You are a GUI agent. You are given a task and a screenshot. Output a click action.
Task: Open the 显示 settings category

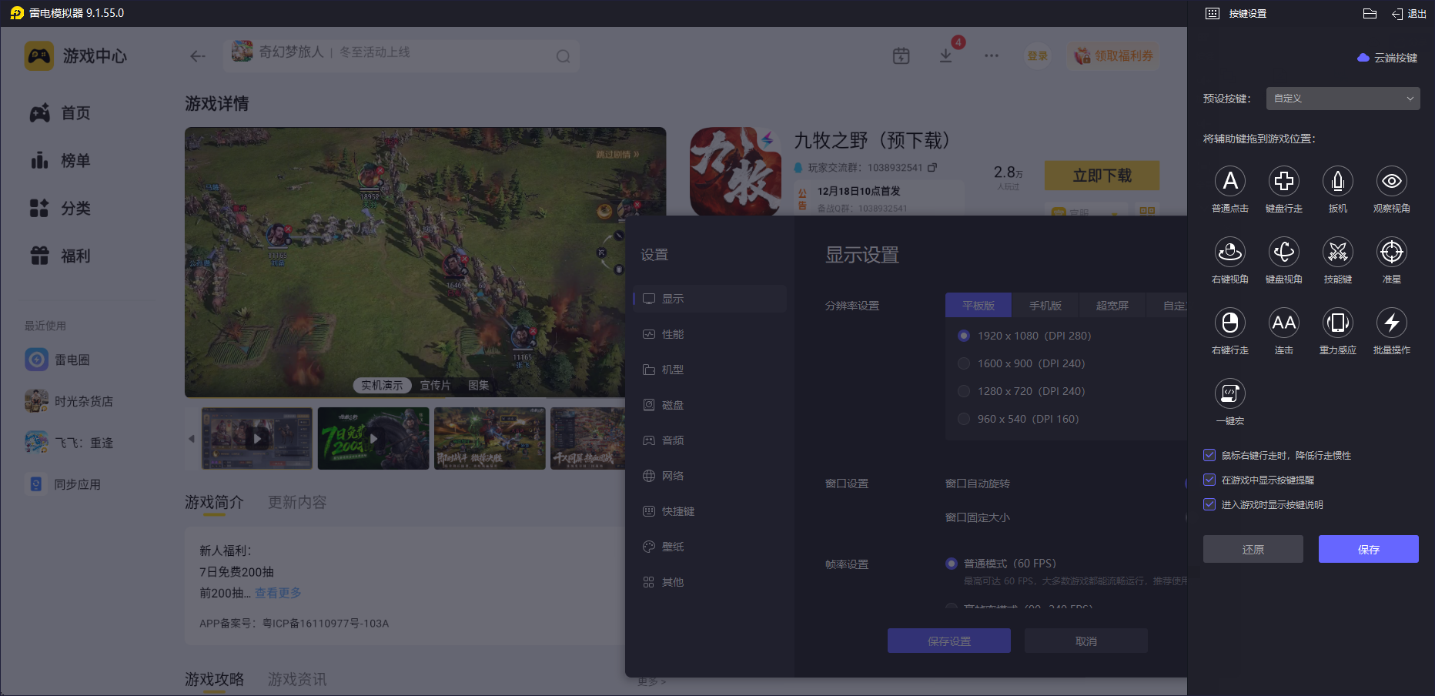point(710,299)
